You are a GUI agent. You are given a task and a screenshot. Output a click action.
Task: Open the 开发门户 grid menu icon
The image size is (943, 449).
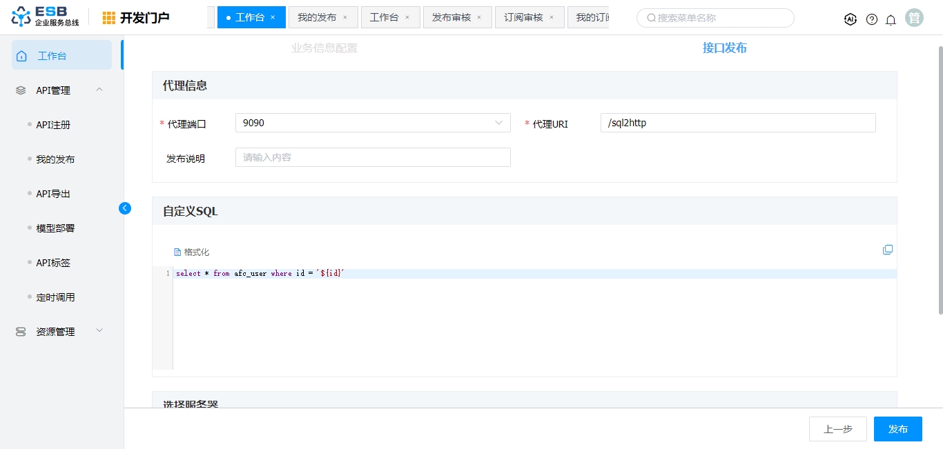click(x=109, y=18)
